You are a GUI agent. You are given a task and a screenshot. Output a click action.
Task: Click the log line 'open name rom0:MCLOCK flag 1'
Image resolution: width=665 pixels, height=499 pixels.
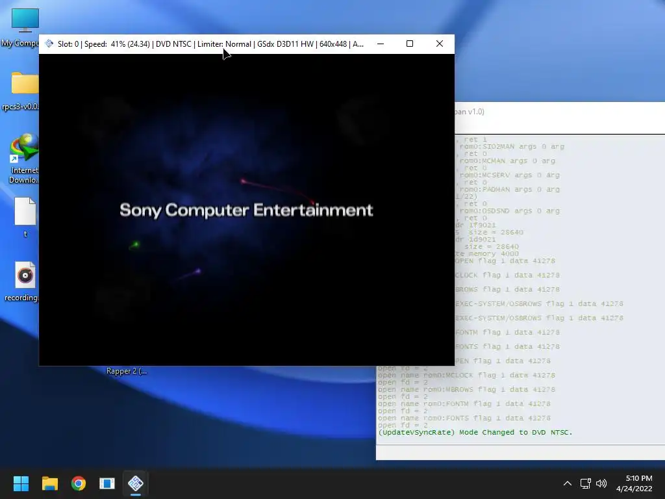[466, 375]
